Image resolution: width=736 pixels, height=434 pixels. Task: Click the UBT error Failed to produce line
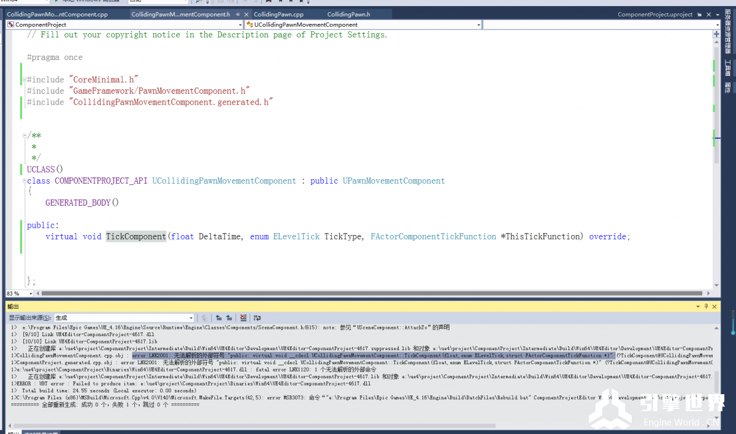(x=191, y=383)
